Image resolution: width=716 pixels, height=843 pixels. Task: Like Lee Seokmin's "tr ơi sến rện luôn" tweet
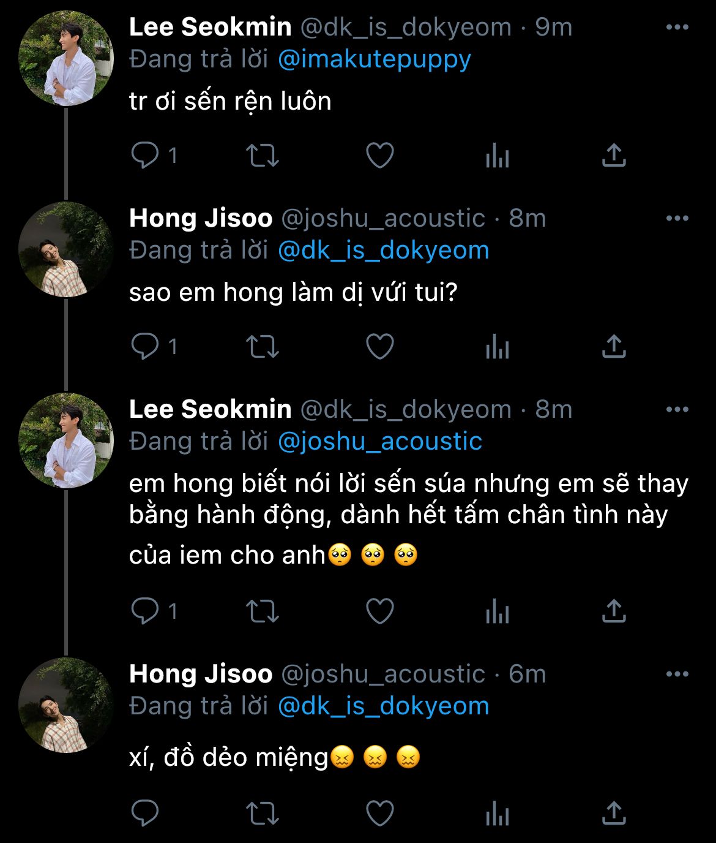379,156
